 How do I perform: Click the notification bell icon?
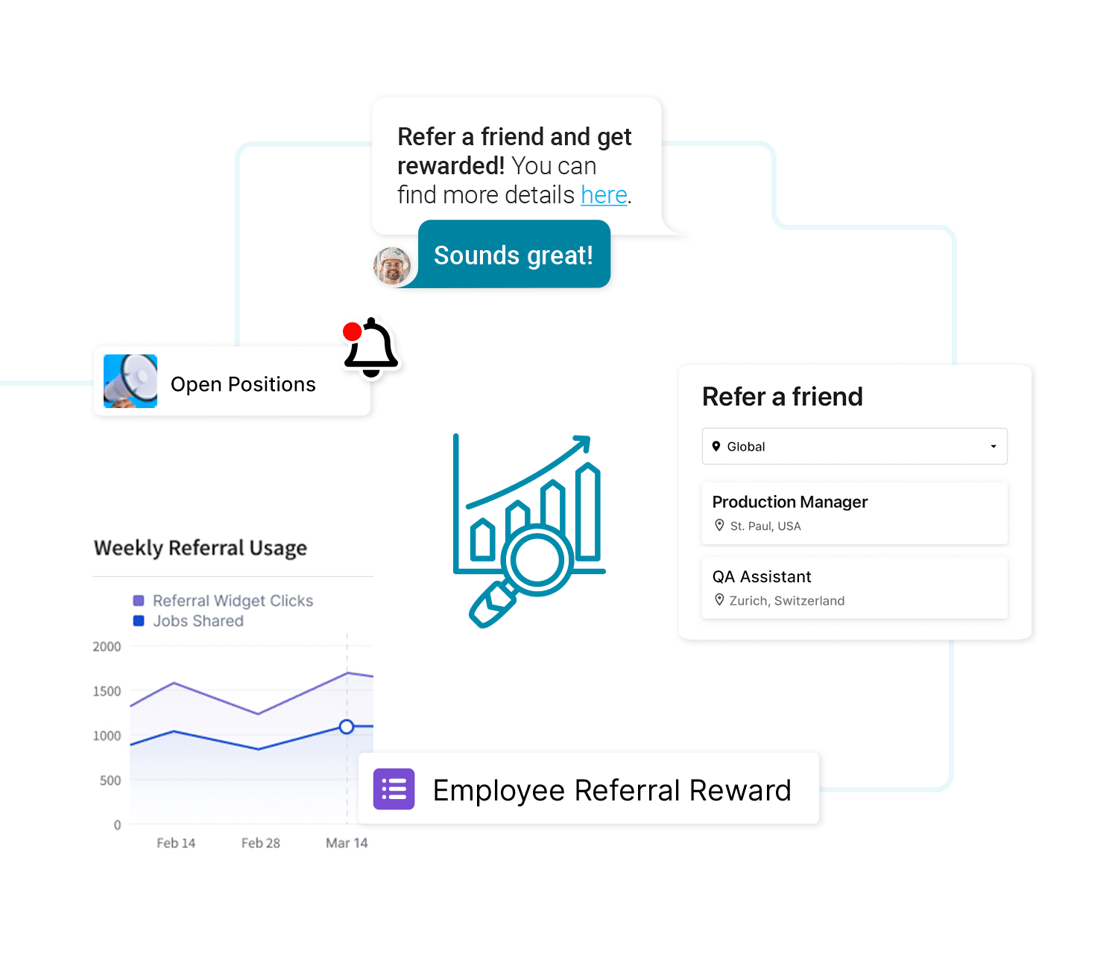[371, 348]
